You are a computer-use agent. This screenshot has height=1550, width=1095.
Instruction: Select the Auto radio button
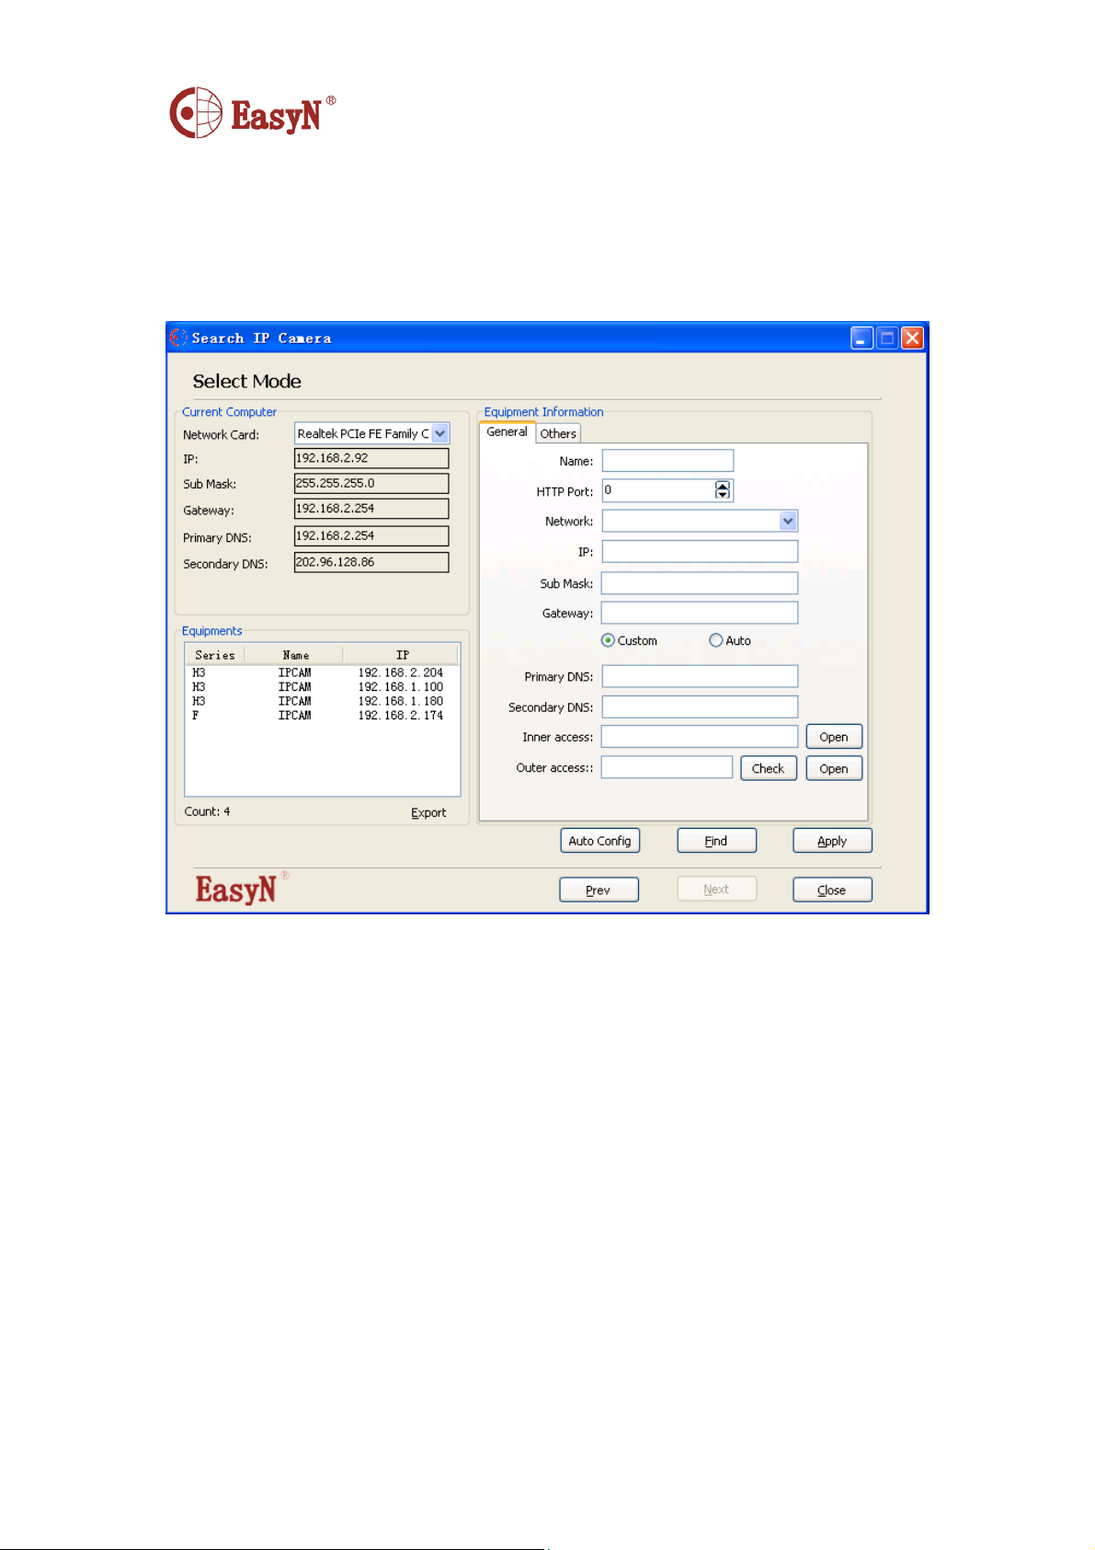click(715, 640)
